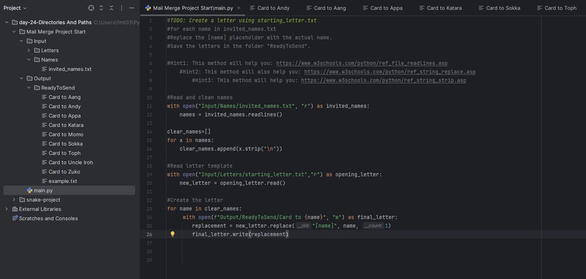Click '#Create the letter' comment

(195, 200)
